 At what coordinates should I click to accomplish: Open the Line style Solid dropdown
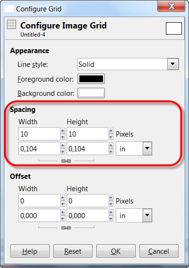(x=128, y=64)
